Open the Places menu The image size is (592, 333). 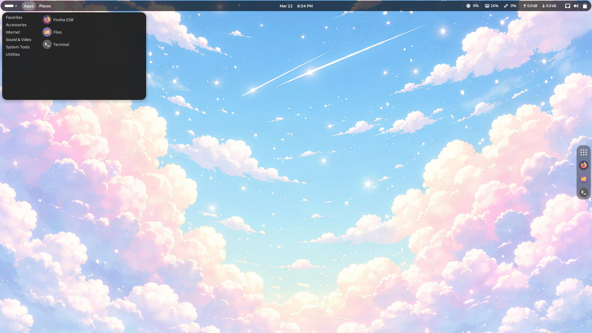(45, 6)
